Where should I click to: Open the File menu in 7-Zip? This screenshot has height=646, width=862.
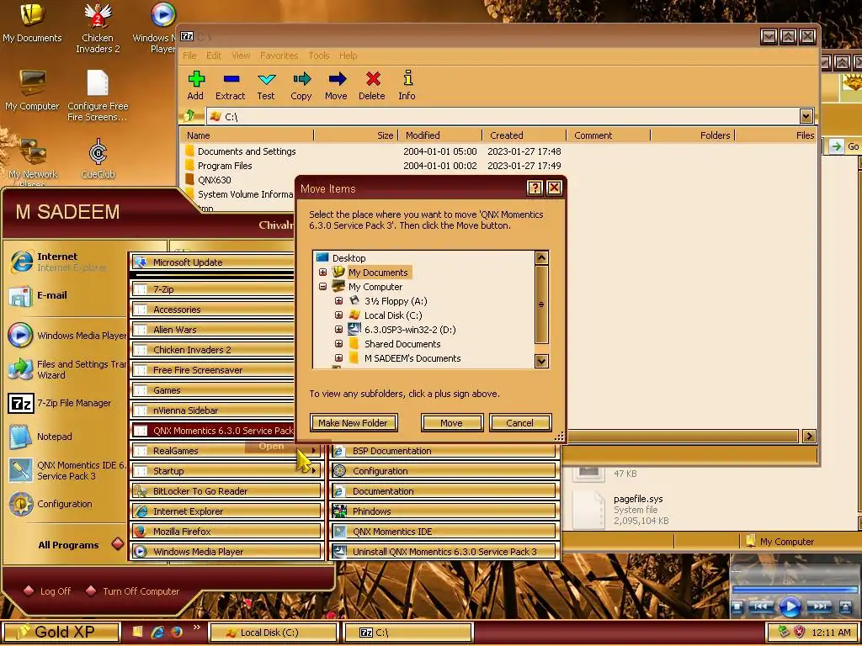click(x=189, y=56)
